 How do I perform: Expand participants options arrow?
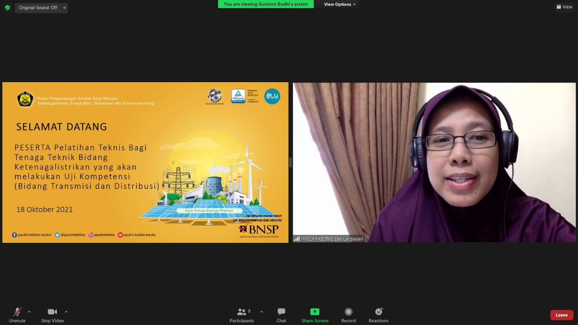click(261, 311)
